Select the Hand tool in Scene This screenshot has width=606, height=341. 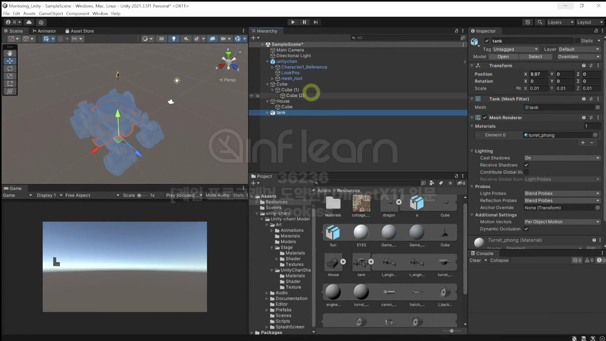[10, 53]
